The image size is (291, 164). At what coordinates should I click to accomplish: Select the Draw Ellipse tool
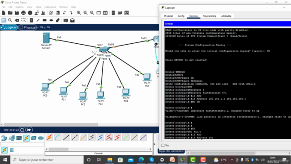point(51,20)
